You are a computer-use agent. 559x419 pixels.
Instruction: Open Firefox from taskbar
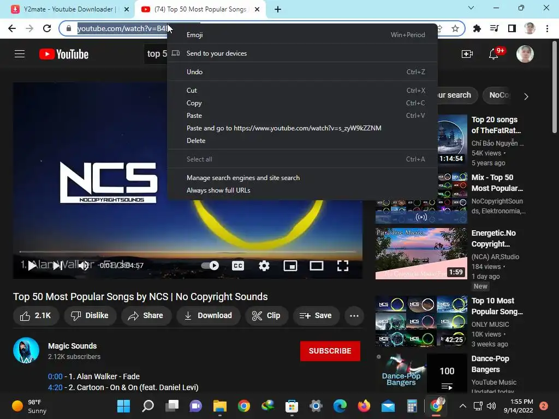tap(364, 406)
